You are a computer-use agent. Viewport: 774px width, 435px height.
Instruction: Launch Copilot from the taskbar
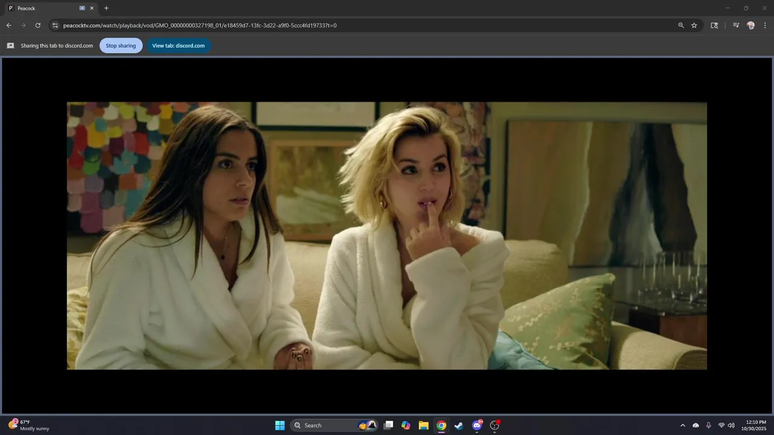click(406, 425)
